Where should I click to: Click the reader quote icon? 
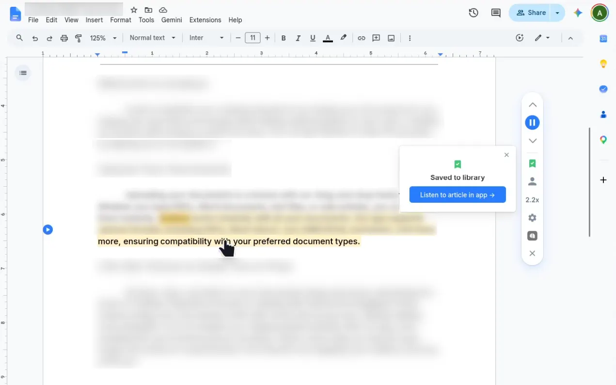tap(532, 236)
